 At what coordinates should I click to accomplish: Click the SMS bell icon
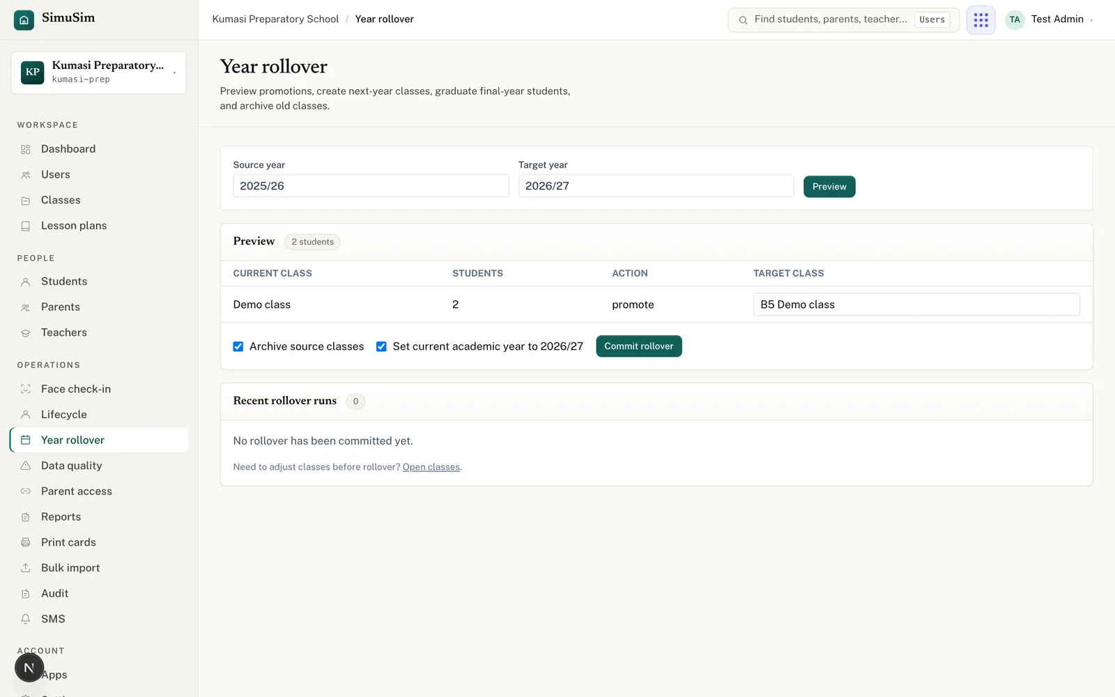pos(26,619)
